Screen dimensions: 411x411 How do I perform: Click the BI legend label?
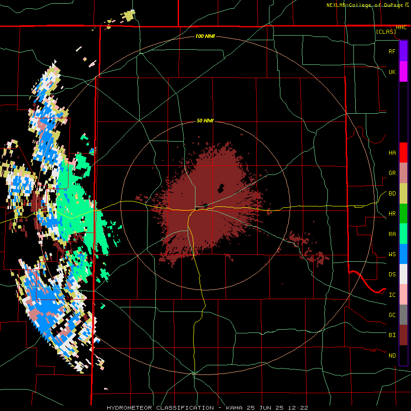pos(392,335)
